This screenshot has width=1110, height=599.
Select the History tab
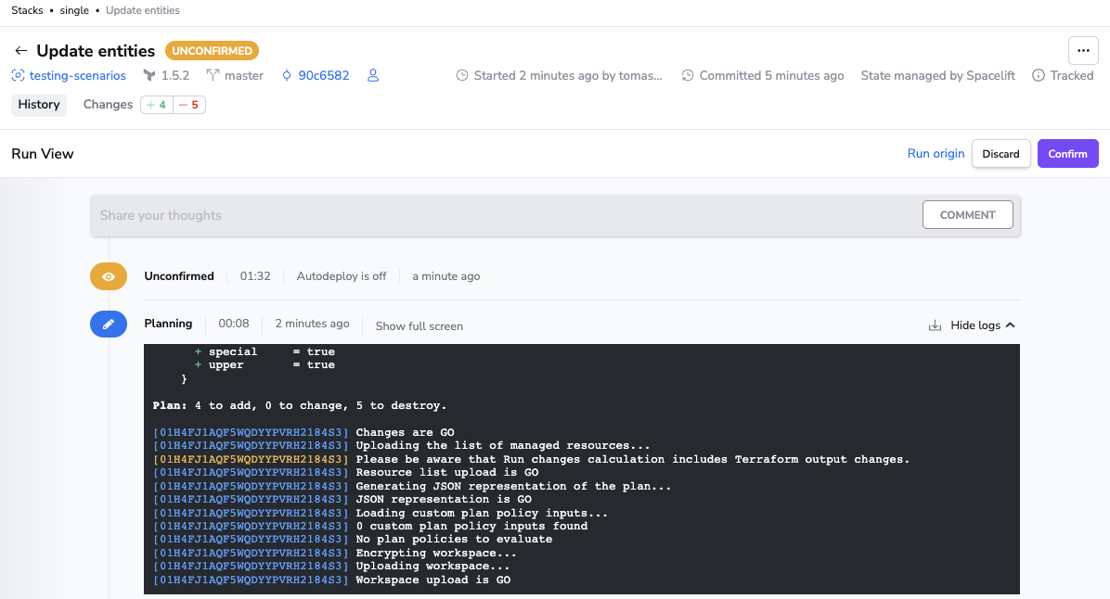39,105
